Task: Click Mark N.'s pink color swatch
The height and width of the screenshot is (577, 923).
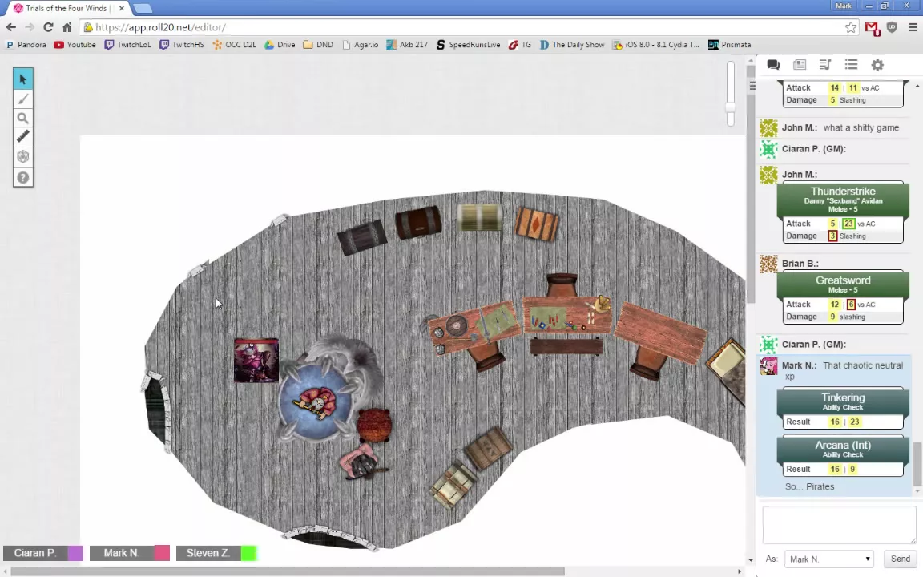Action: tap(162, 553)
